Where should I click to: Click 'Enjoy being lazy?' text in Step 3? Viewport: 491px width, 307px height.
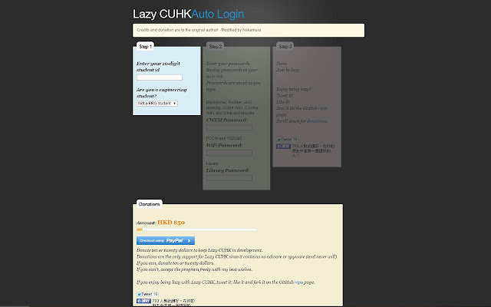294,89
